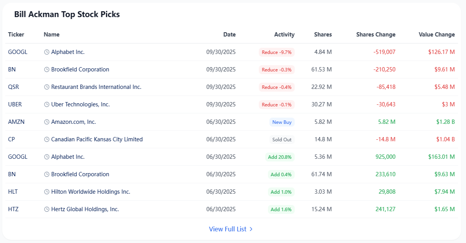Screen dimensions: 466x243
Task: Select the QSR ticker symbol
Action: (x=14, y=87)
